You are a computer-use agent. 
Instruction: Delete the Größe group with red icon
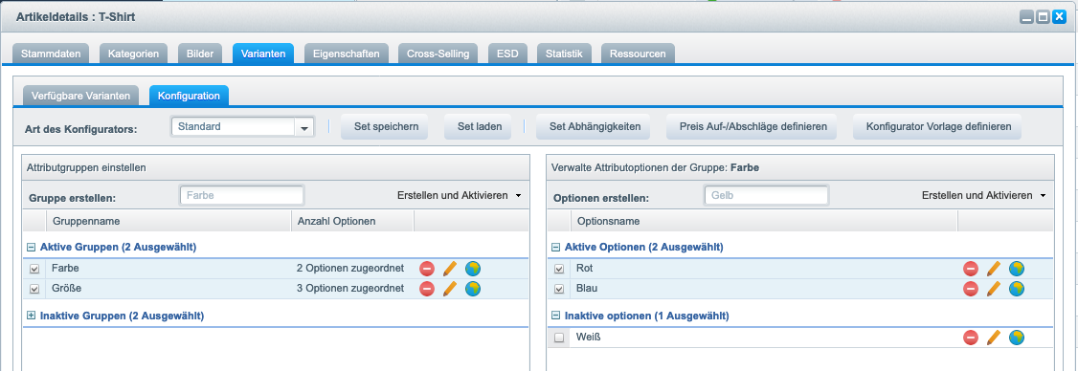pos(427,289)
